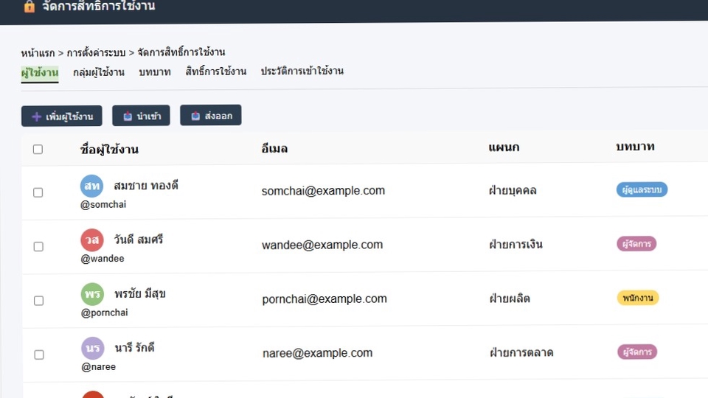
Task: Click the ชื่อผู้ใช้งาน column header
Action: tap(109, 150)
